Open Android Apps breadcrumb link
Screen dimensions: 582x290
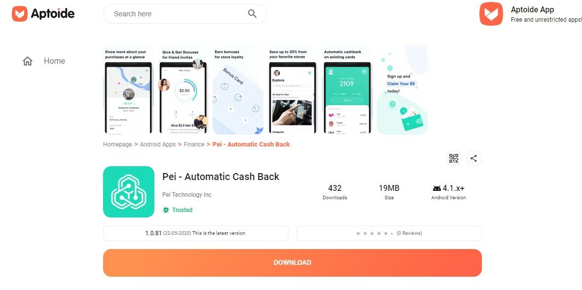click(158, 145)
